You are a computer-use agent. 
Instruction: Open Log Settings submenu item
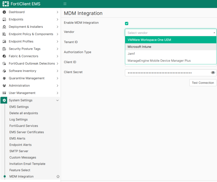coord(18,120)
